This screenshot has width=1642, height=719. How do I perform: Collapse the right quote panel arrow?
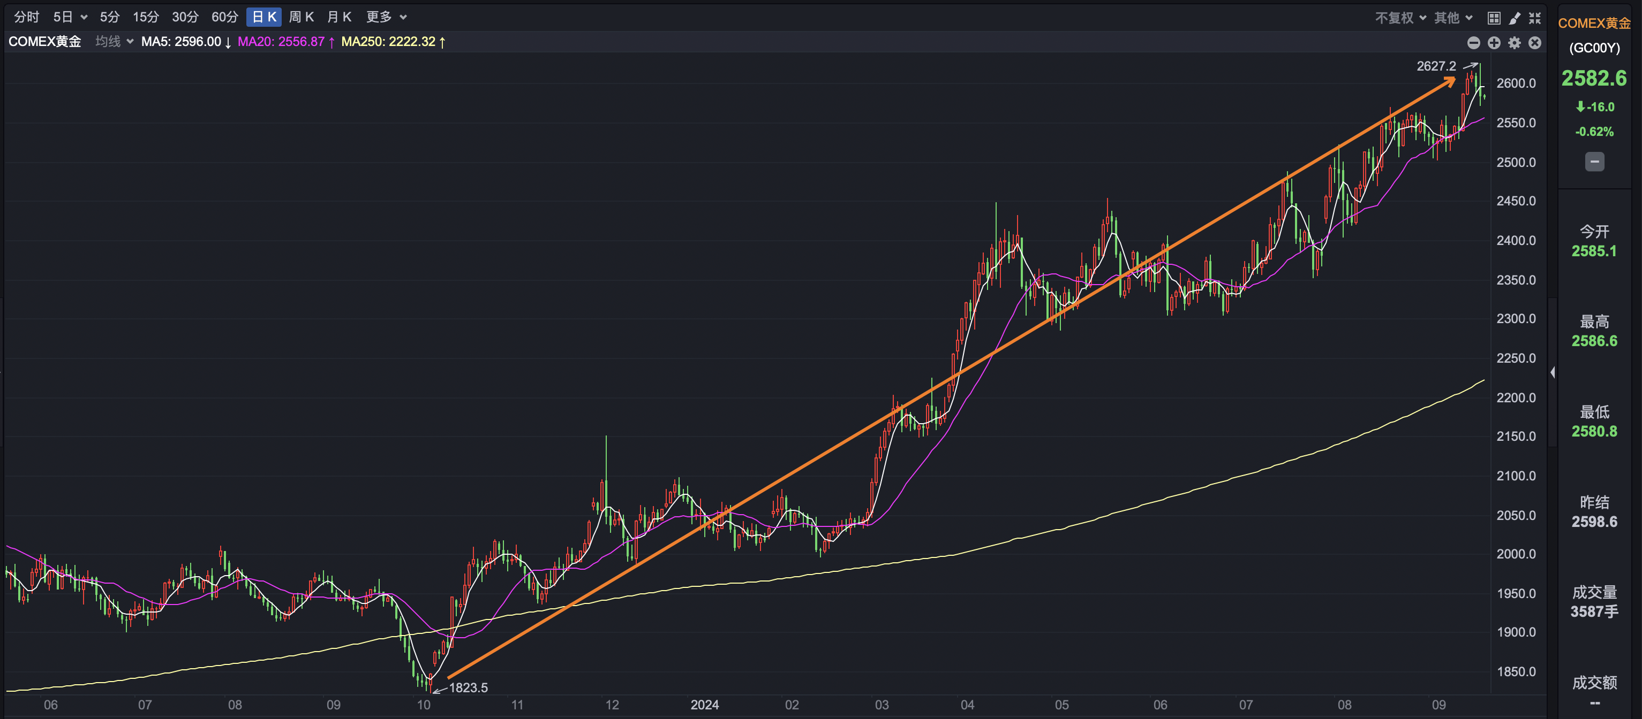[x=1553, y=372]
